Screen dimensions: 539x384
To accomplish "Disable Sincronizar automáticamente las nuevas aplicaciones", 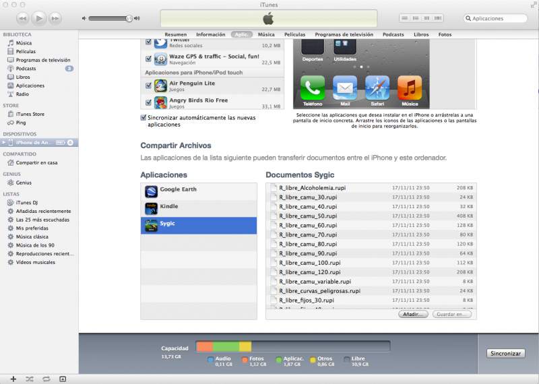I will click(144, 117).
